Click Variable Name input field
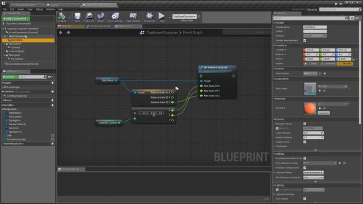The width and height of the screenshot is (363, 204). [315, 27]
